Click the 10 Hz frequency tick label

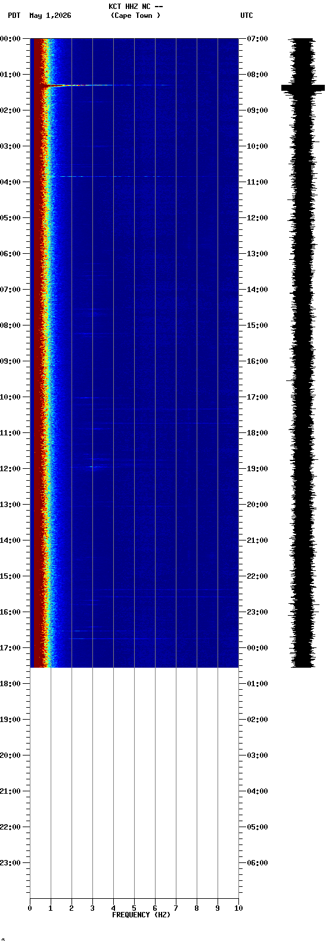tap(238, 908)
